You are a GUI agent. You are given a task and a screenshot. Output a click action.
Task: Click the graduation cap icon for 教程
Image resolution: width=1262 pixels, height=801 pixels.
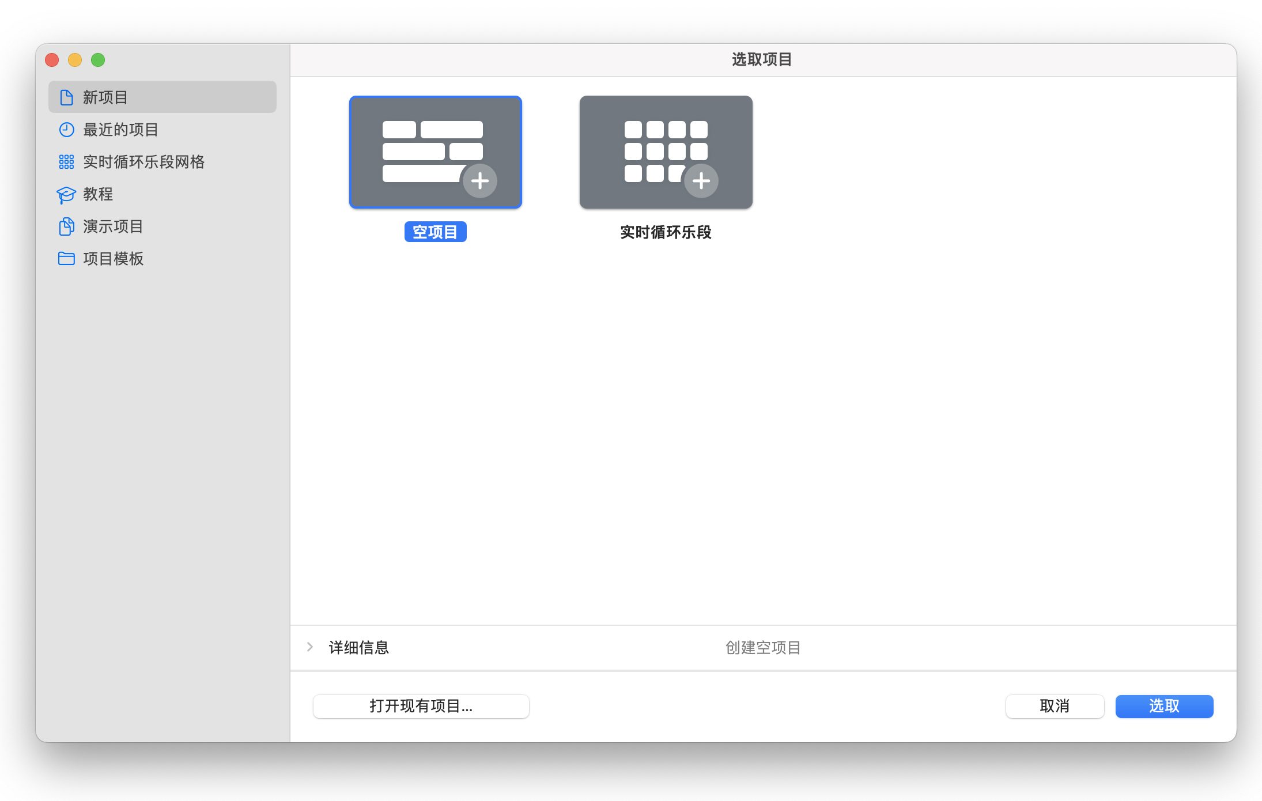click(66, 195)
